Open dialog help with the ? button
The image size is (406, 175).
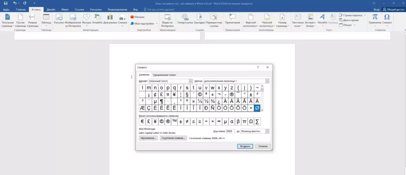coord(258,67)
